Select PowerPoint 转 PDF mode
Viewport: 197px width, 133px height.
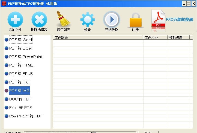pyautogui.click(x=26, y=116)
